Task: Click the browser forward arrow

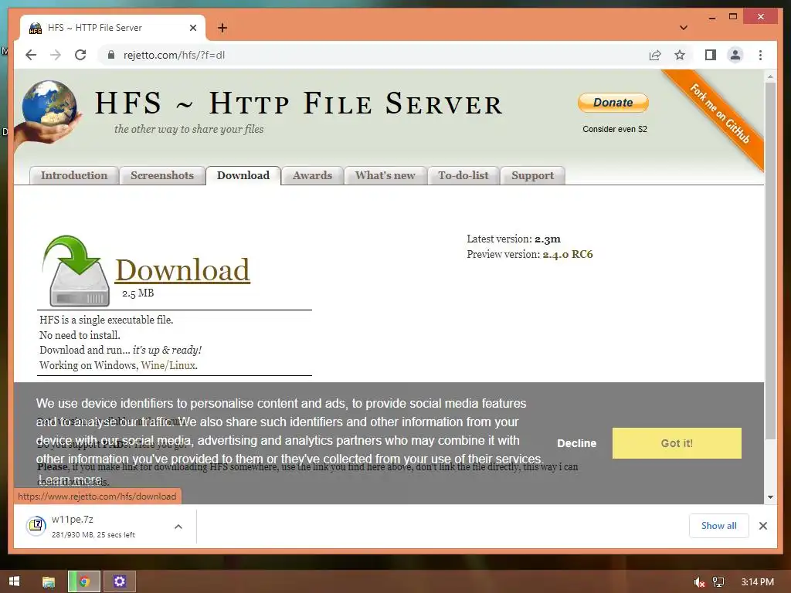Action: pos(56,55)
